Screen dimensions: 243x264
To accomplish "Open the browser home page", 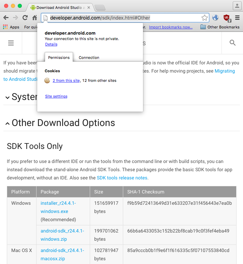I will (34, 18).
